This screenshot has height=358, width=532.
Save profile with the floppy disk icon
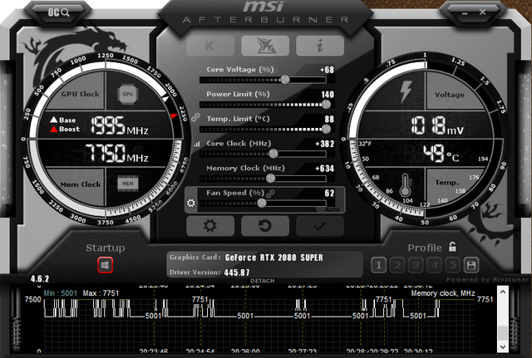tap(471, 265)
